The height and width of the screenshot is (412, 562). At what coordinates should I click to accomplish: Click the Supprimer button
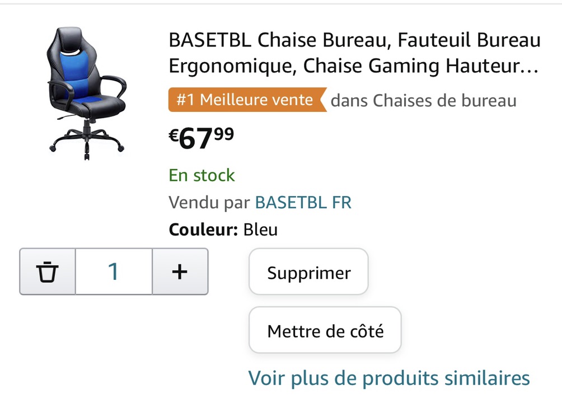tap(308, 272)
